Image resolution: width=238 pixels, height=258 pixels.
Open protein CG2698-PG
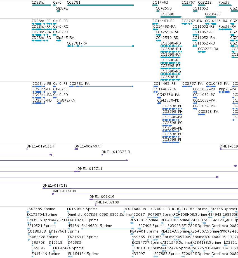tap(171, 137)
